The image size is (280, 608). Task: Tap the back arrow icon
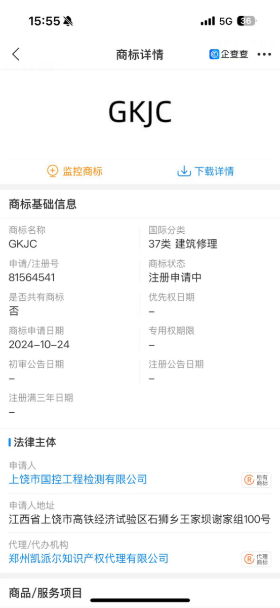(16, 54)
